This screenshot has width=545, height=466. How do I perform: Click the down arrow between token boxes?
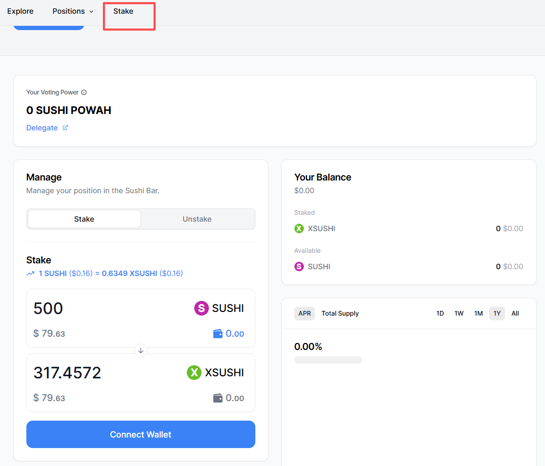tap(141, 350)
